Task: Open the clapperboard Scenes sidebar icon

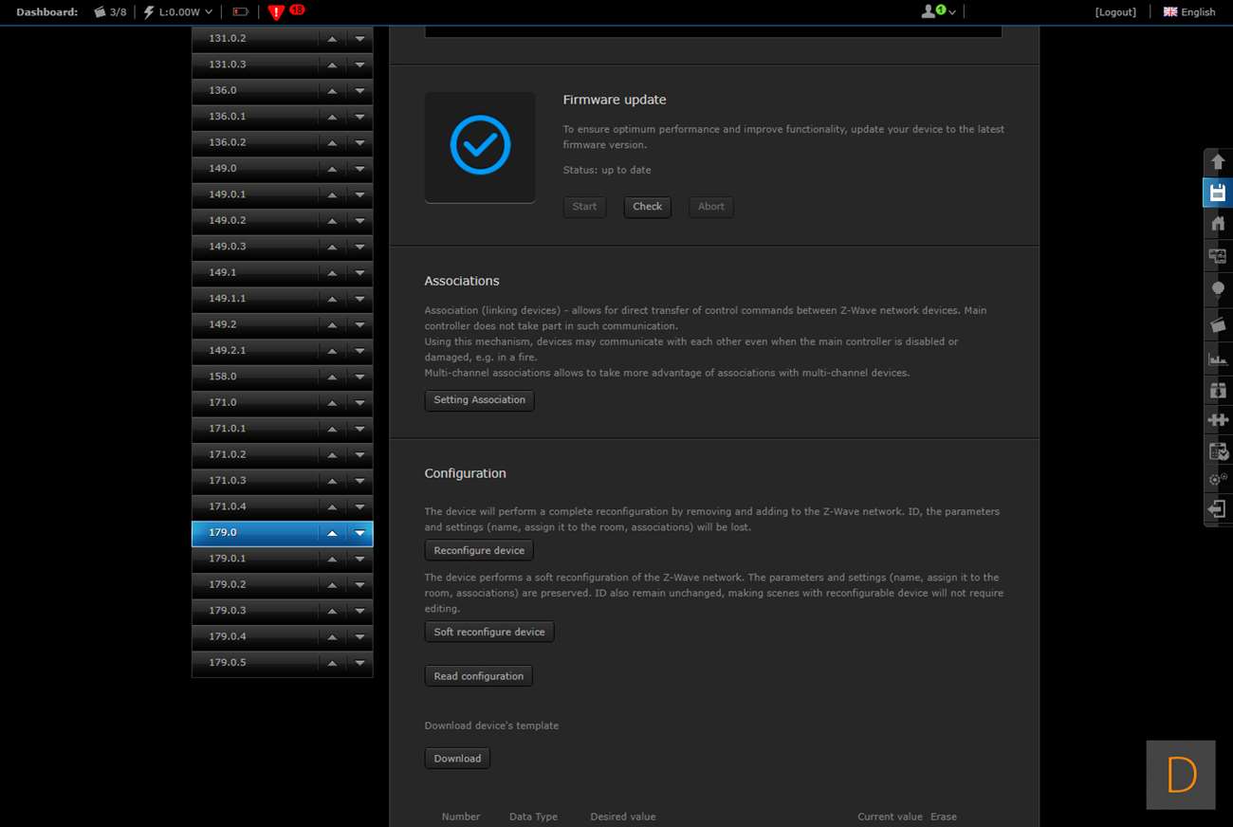Action: click(x=1218, y=324)
